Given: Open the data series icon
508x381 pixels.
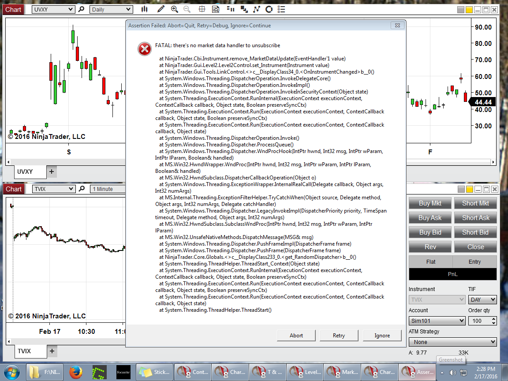Looking at the screenshot, I should click(244, 9).
